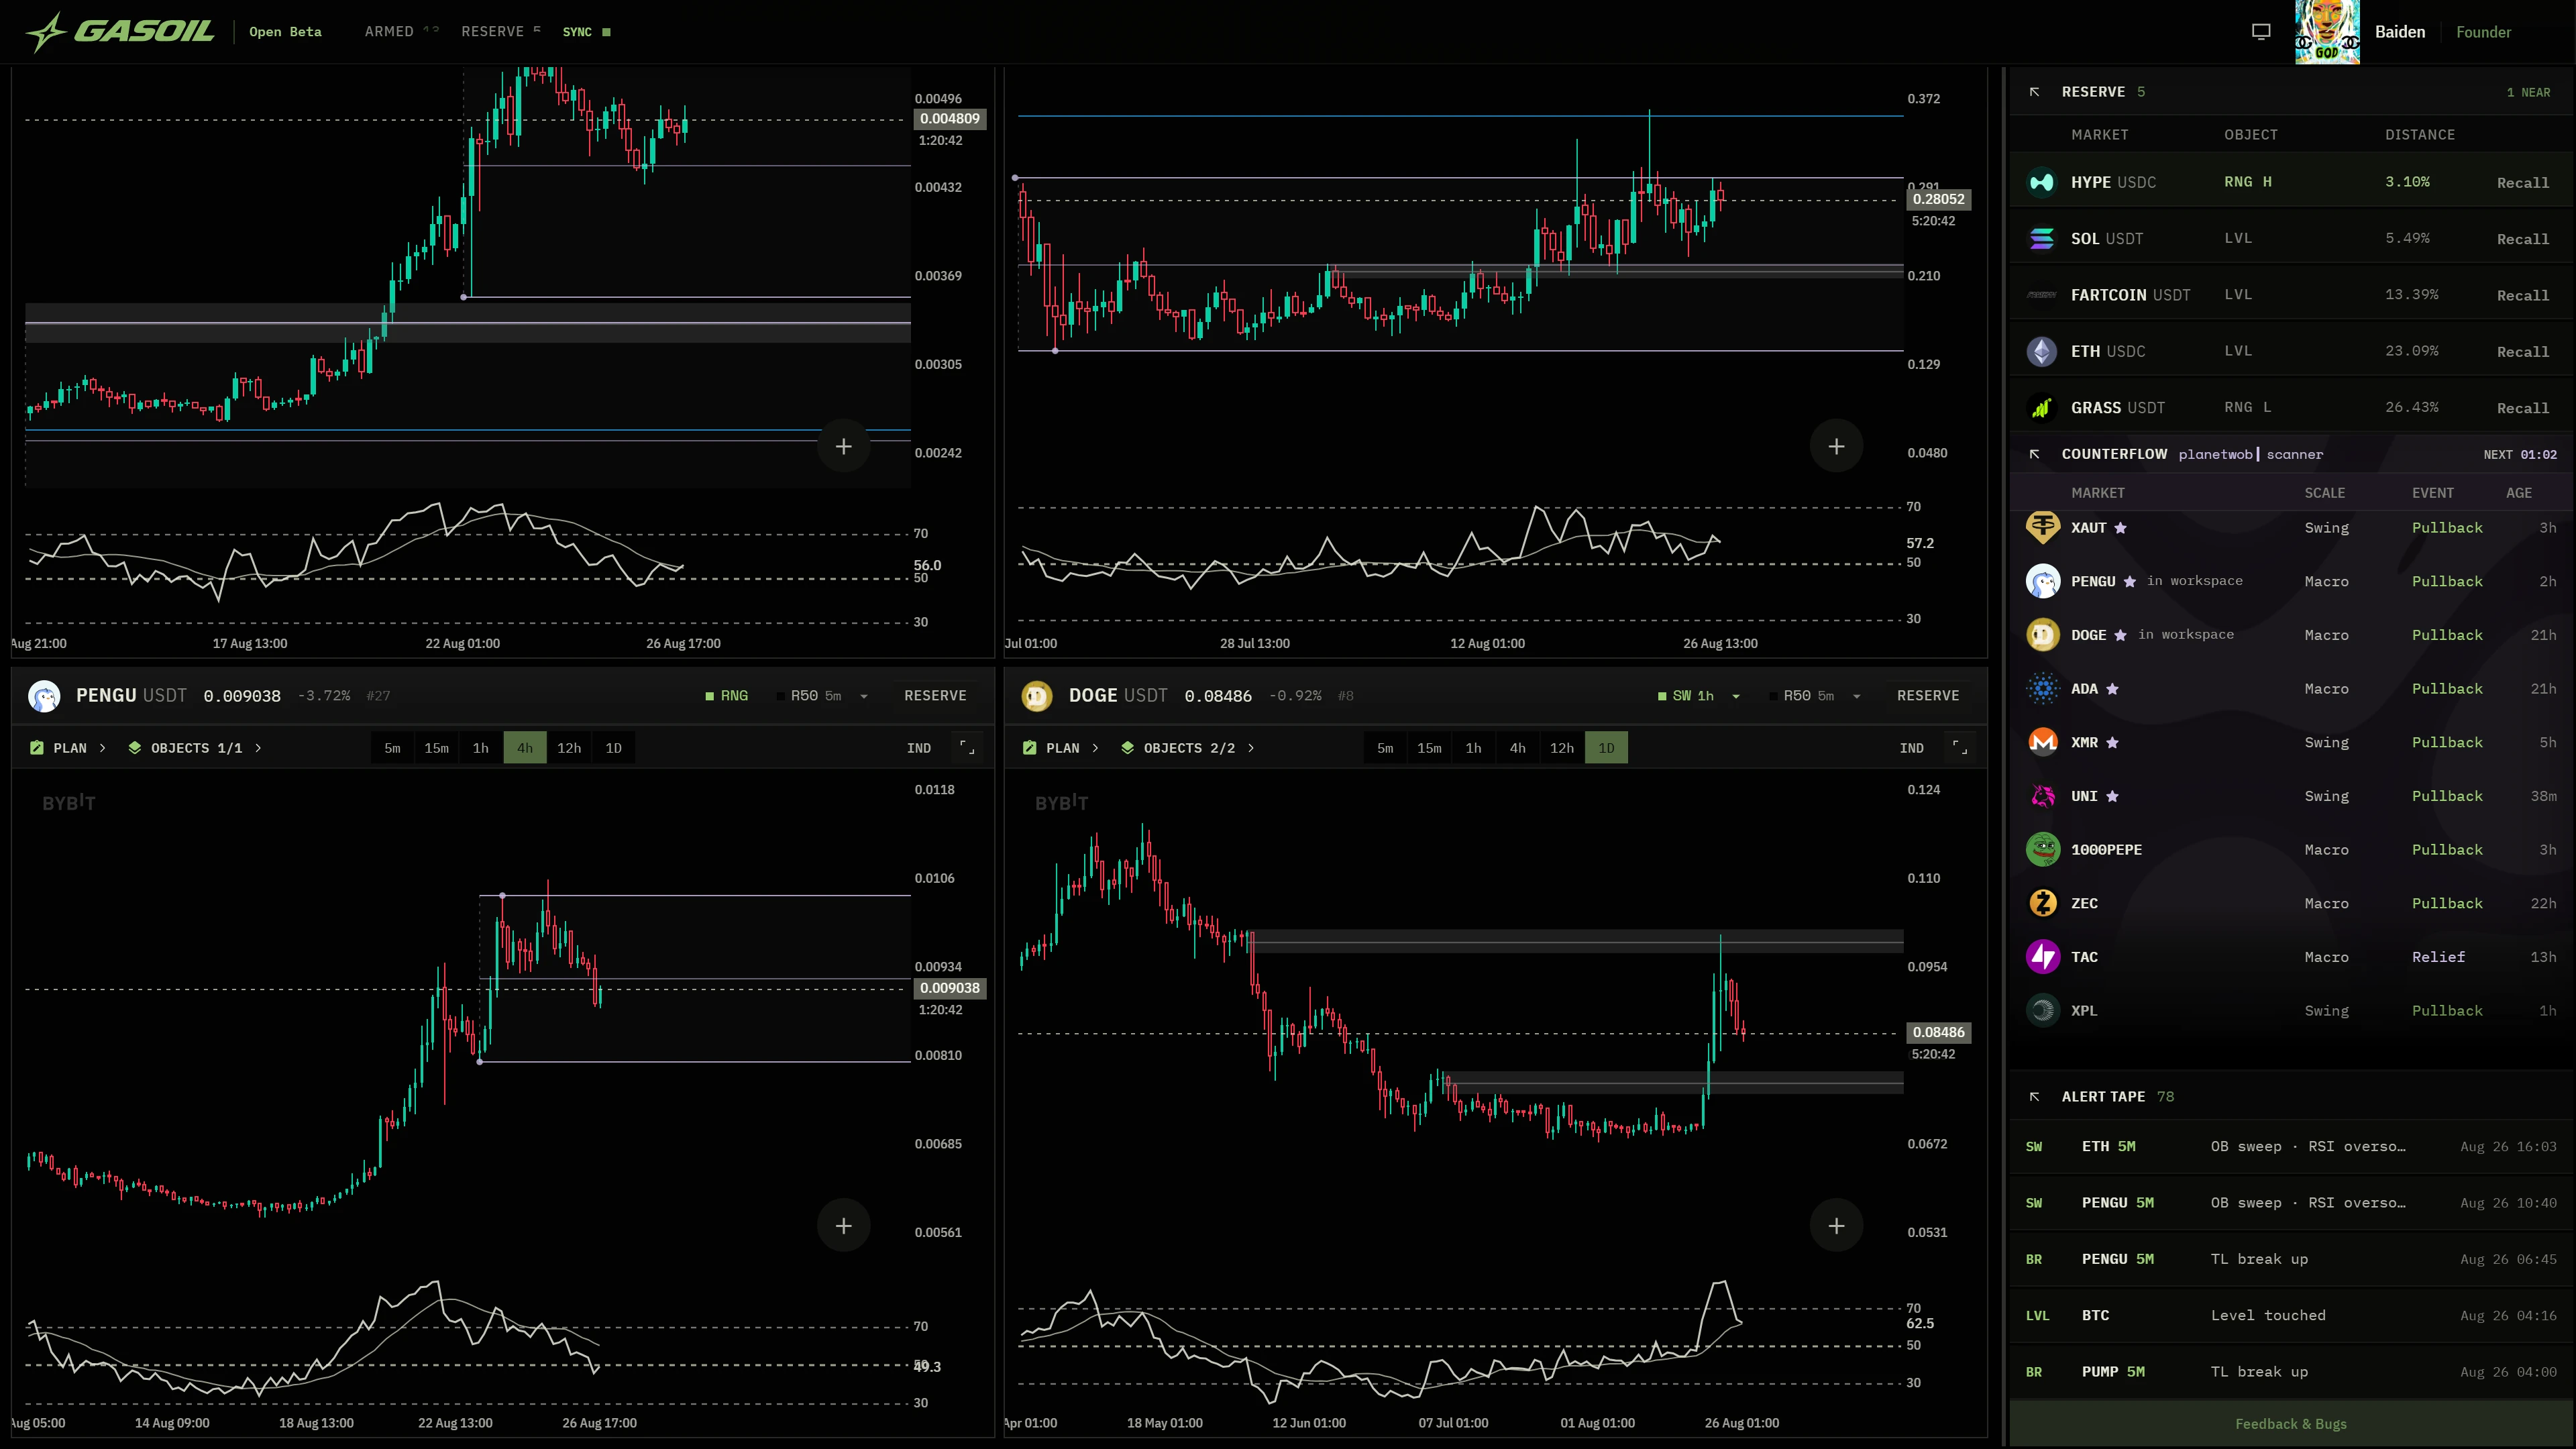Viewport: 2576px width, 1449px height.
Task: Select 4h timeframe on PENGU chart
Action: coord(525,748)
